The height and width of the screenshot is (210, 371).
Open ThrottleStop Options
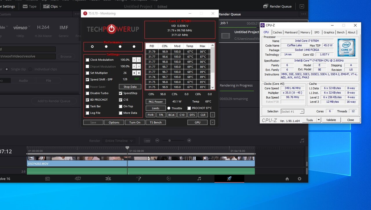pyautogui.click(x=114, y=122)
